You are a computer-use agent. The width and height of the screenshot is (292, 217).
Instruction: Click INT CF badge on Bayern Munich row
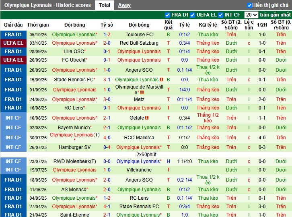13,128
